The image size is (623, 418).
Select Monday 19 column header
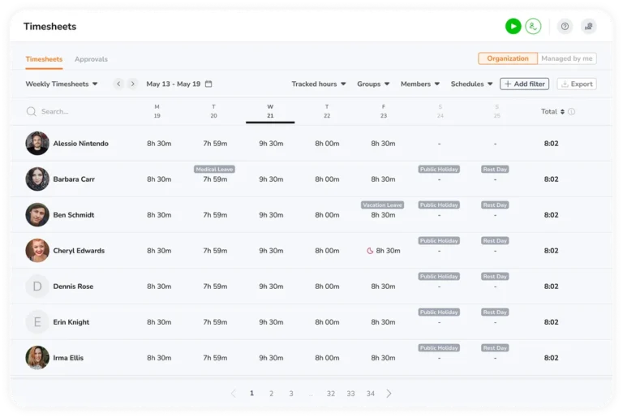pos(157,111)
